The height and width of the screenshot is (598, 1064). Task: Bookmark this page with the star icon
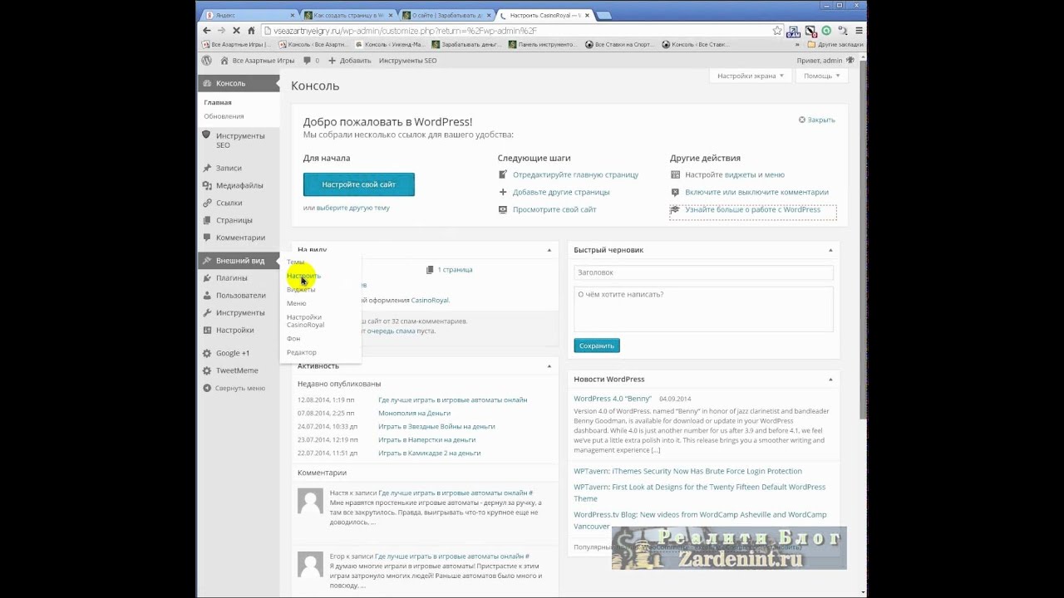click(777, 31)
